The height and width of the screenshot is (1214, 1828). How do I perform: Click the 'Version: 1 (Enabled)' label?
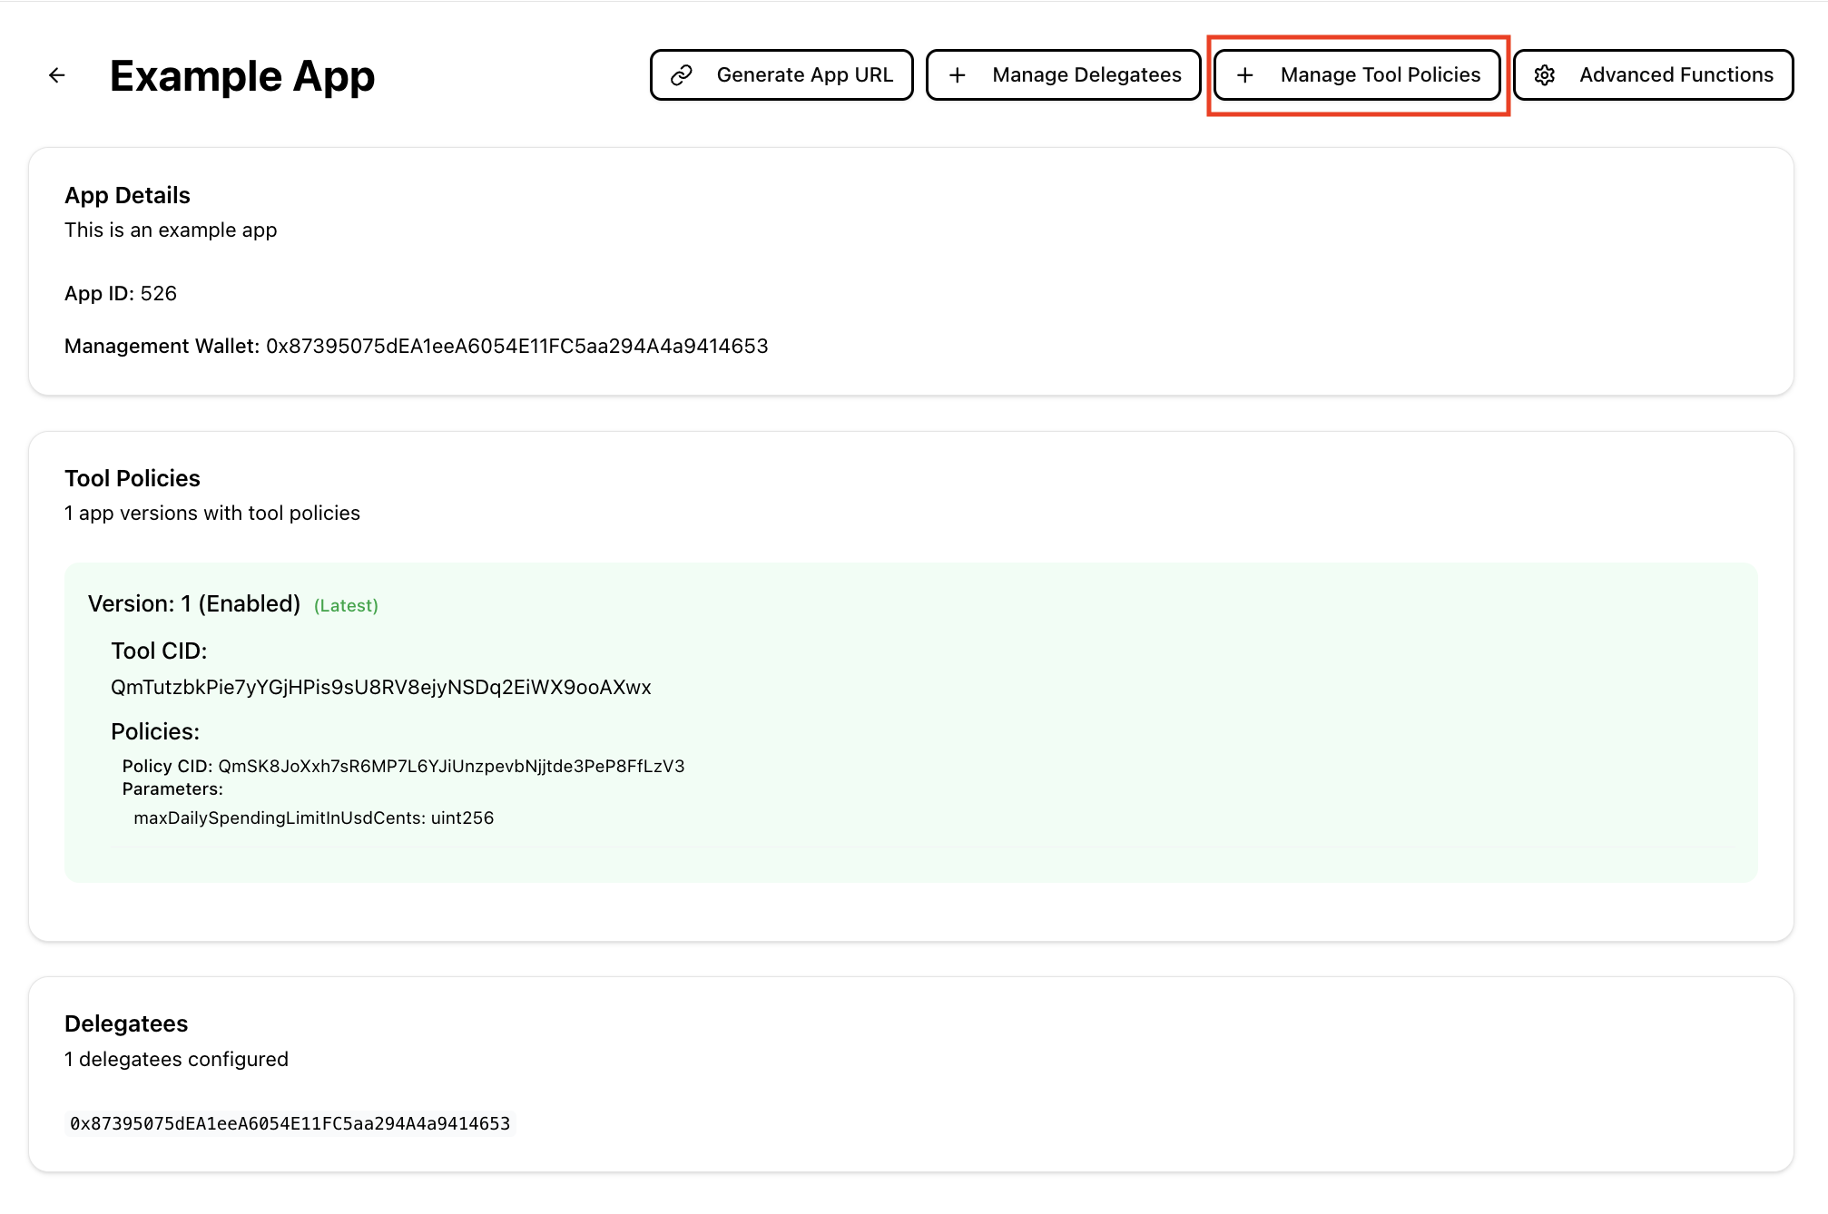194,604
